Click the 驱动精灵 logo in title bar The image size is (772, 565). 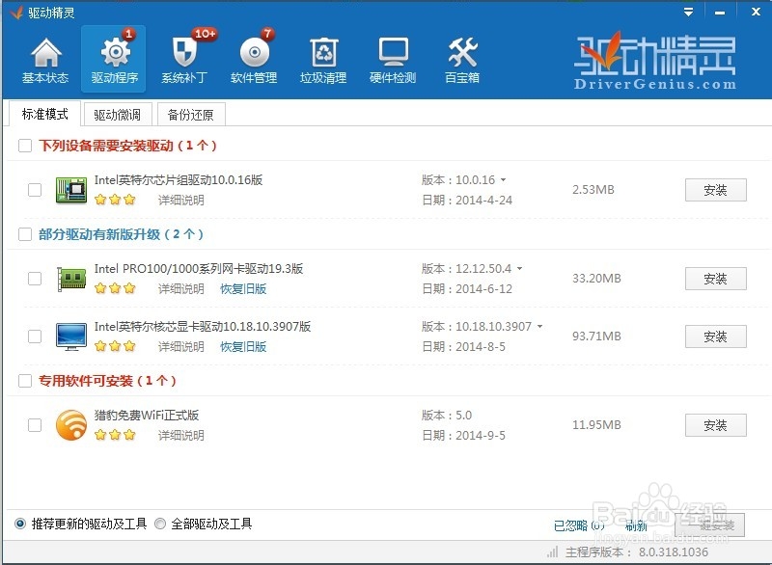16,12
